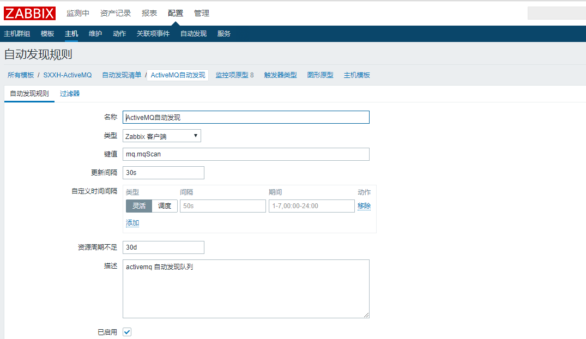The width and height of the screenshot is (586, 339).
Task: Open 监控项原型 8 link
Action: point(234,75)
